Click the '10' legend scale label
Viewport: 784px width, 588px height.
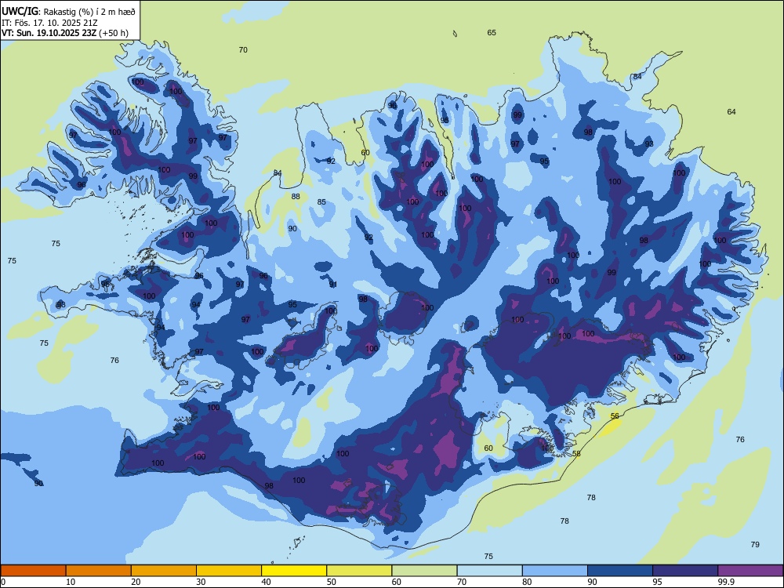tap(71, 582)
